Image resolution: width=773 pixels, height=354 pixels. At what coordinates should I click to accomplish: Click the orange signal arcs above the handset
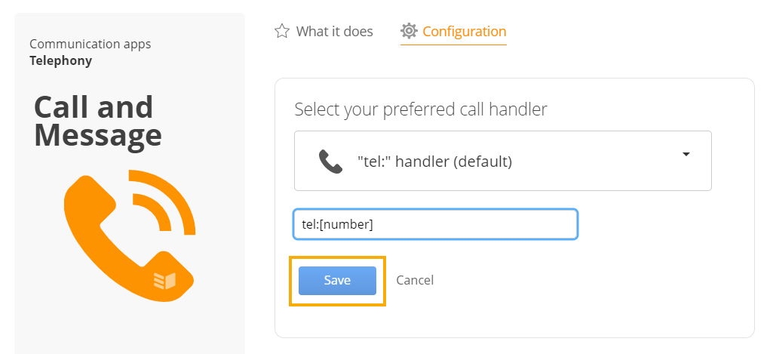coord(163,202)
